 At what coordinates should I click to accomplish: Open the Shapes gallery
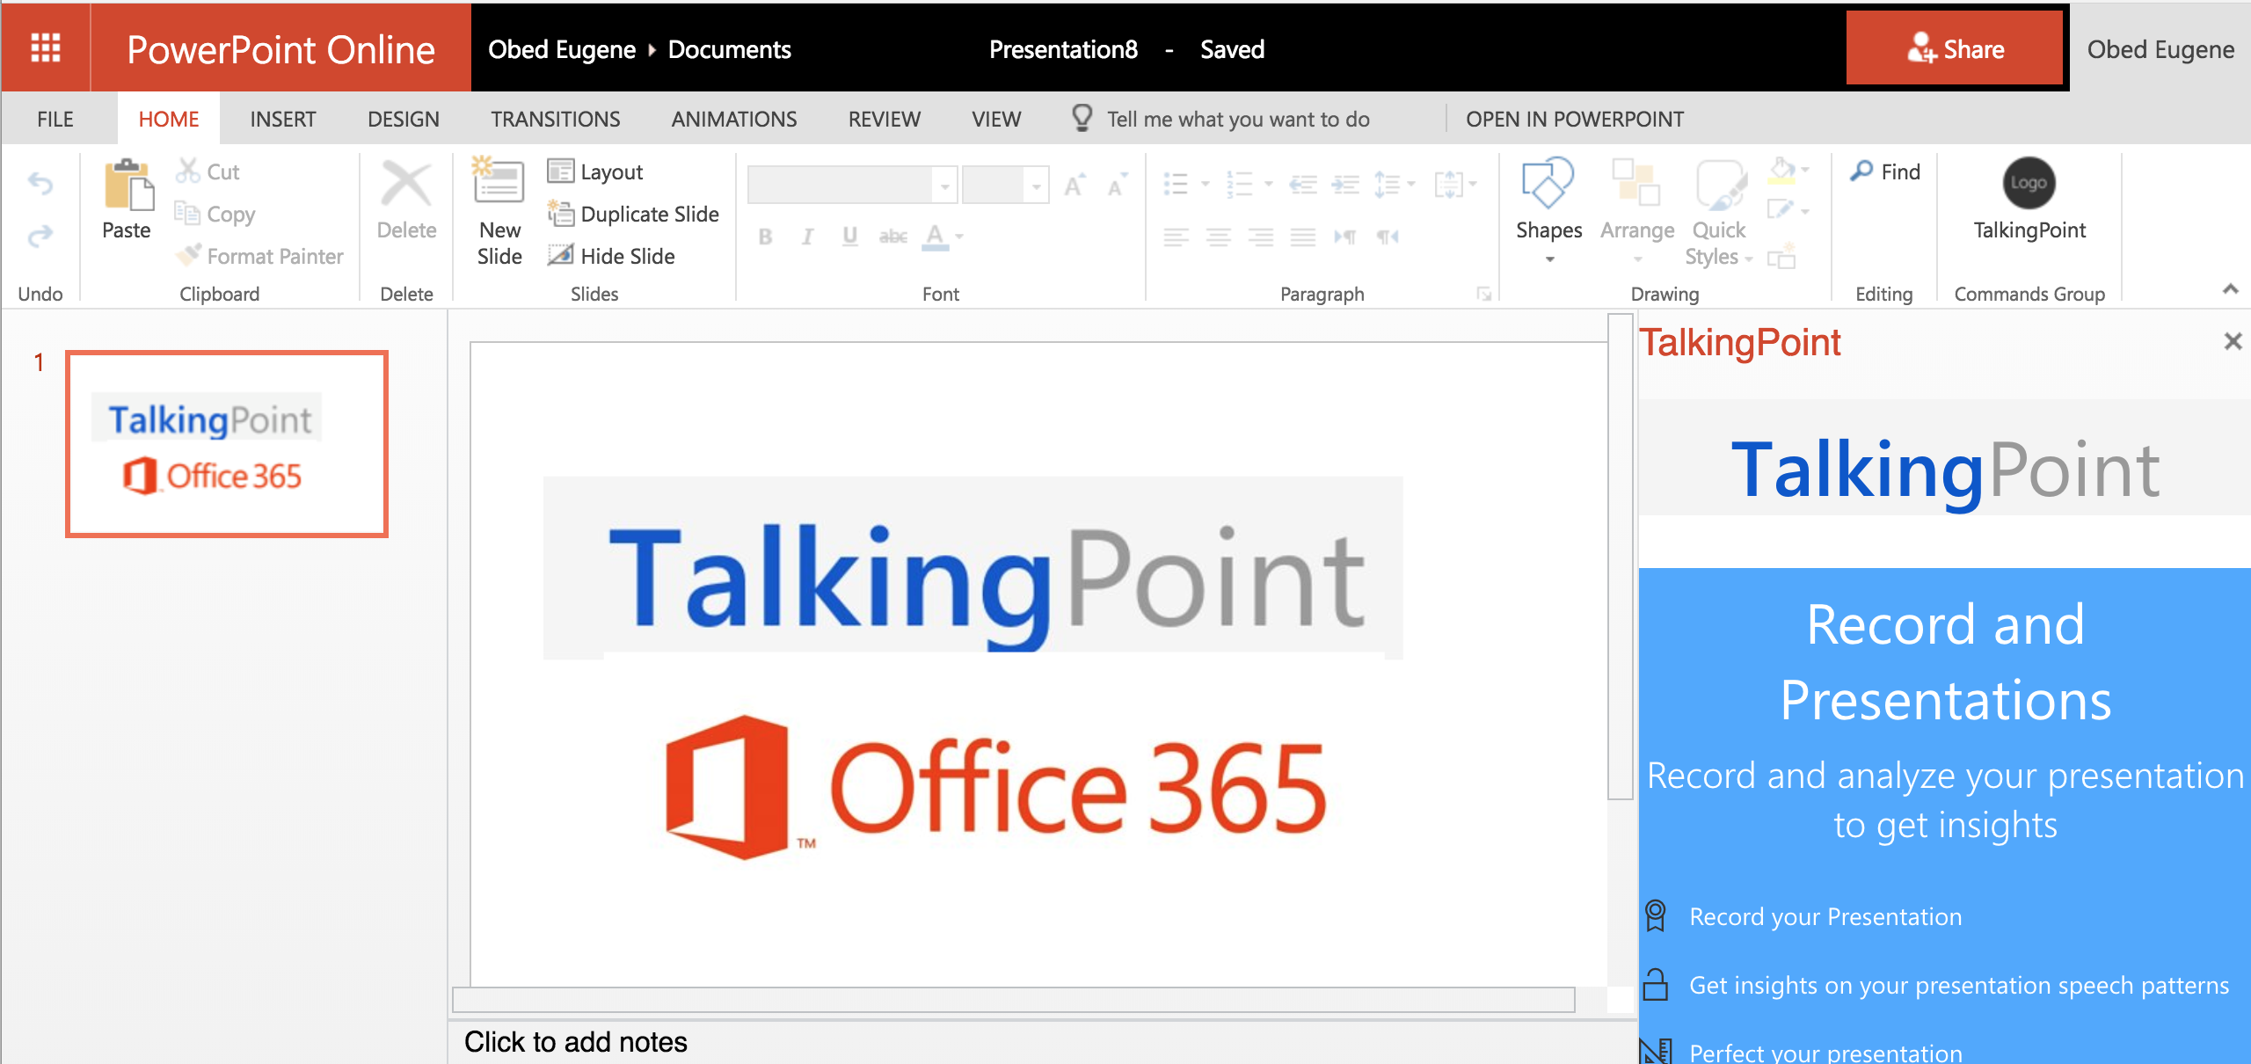tap(1548, 209)
